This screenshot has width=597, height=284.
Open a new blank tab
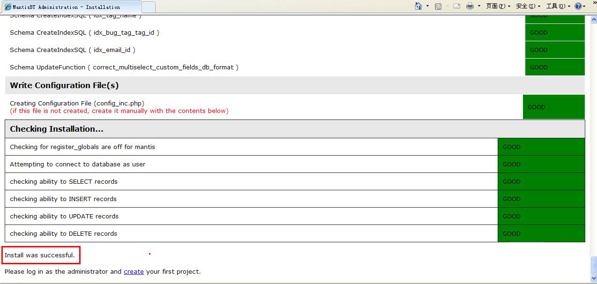point(148,7)
